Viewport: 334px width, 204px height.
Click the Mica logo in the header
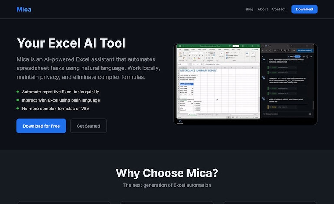point(24,10)
